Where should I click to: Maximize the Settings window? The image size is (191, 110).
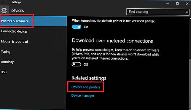pyautogui.click(x=177, y=4)
